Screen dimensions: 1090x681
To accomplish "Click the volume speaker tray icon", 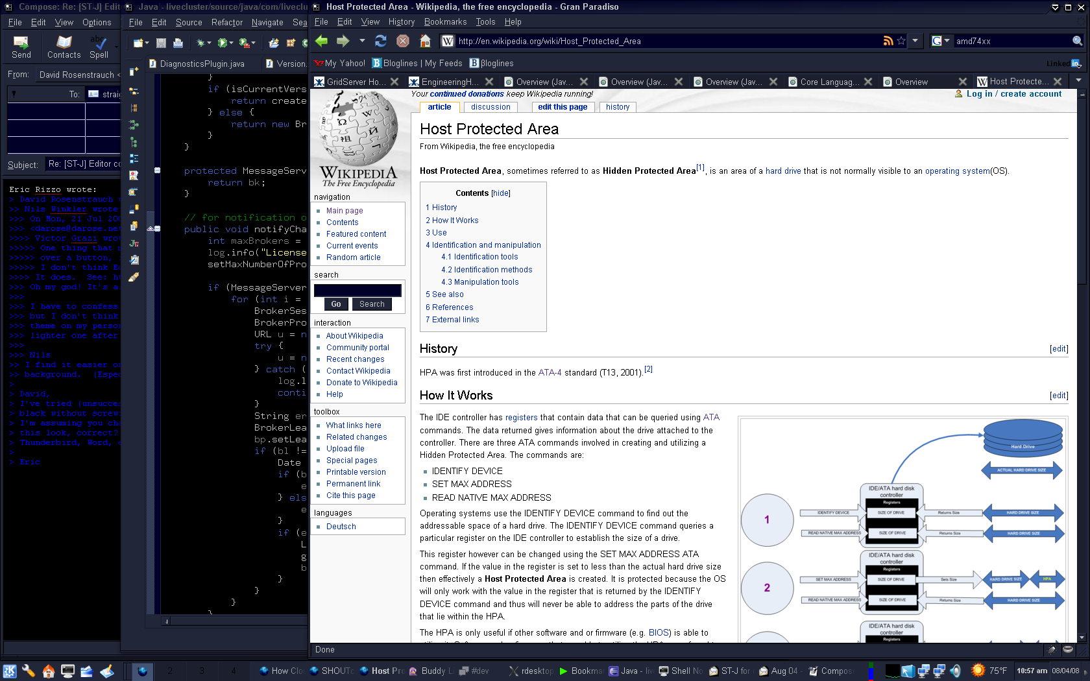I will 956,671.
